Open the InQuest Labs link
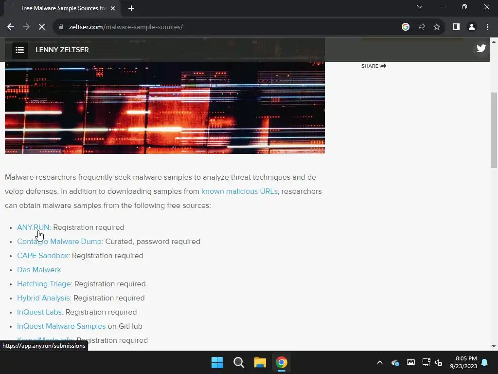Screen dimensions: 498x374 point(39,312)
